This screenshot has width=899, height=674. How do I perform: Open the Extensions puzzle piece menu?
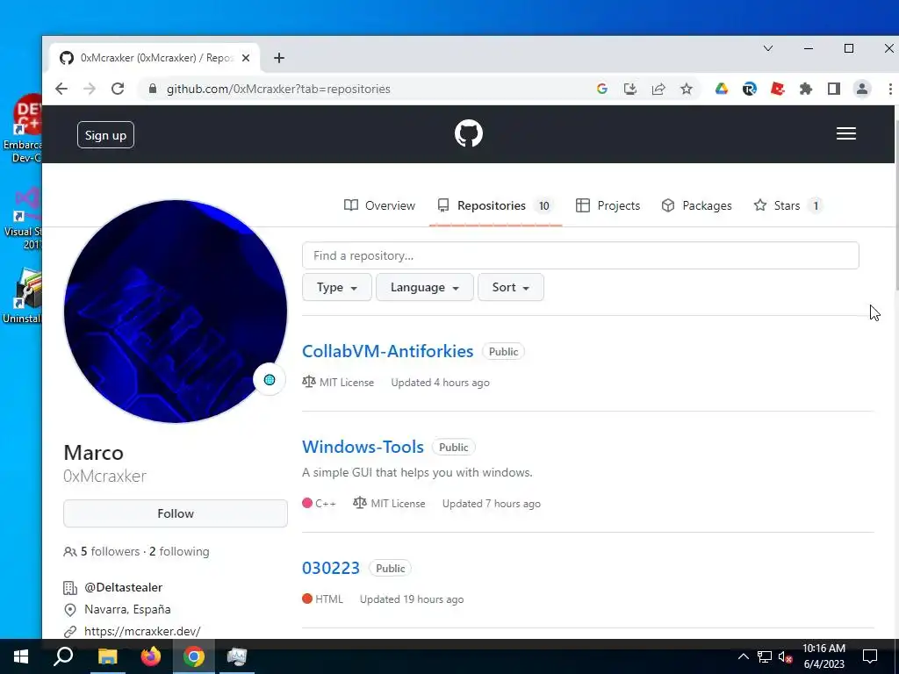click(x=806, y=89)
